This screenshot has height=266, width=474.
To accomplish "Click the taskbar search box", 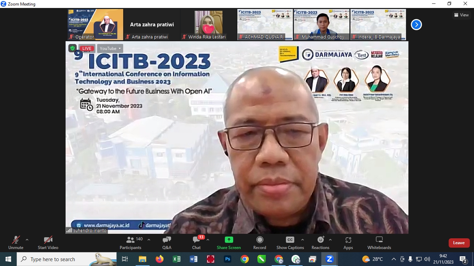I will coord(67,259).
